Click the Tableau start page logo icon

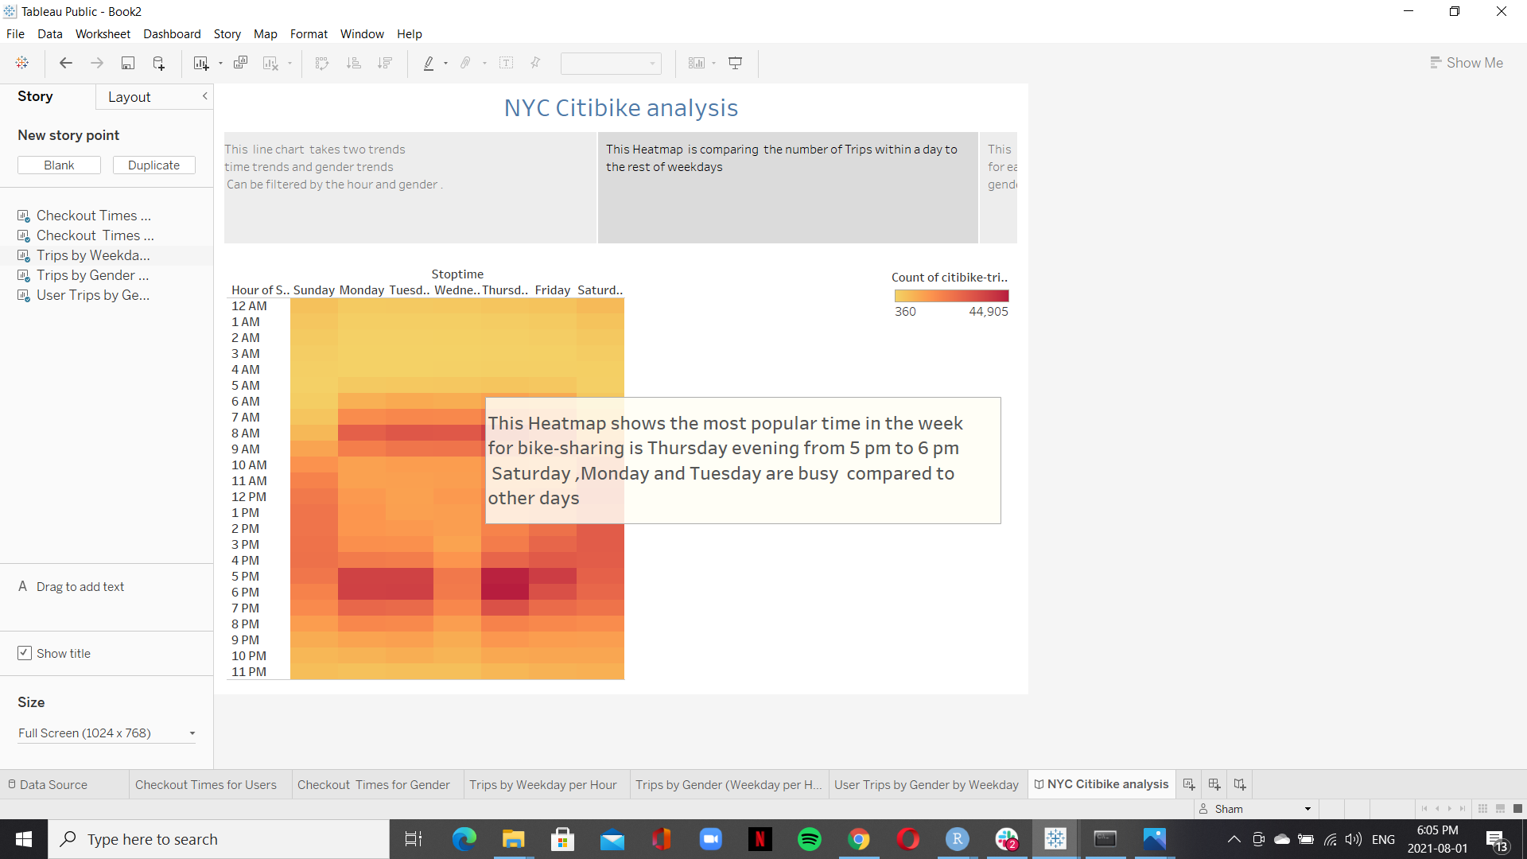pyautogui.click(x=22, y=63)
